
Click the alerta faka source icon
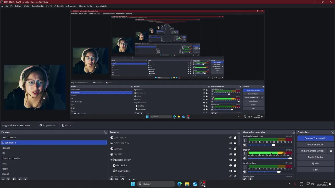click(114, 166)
